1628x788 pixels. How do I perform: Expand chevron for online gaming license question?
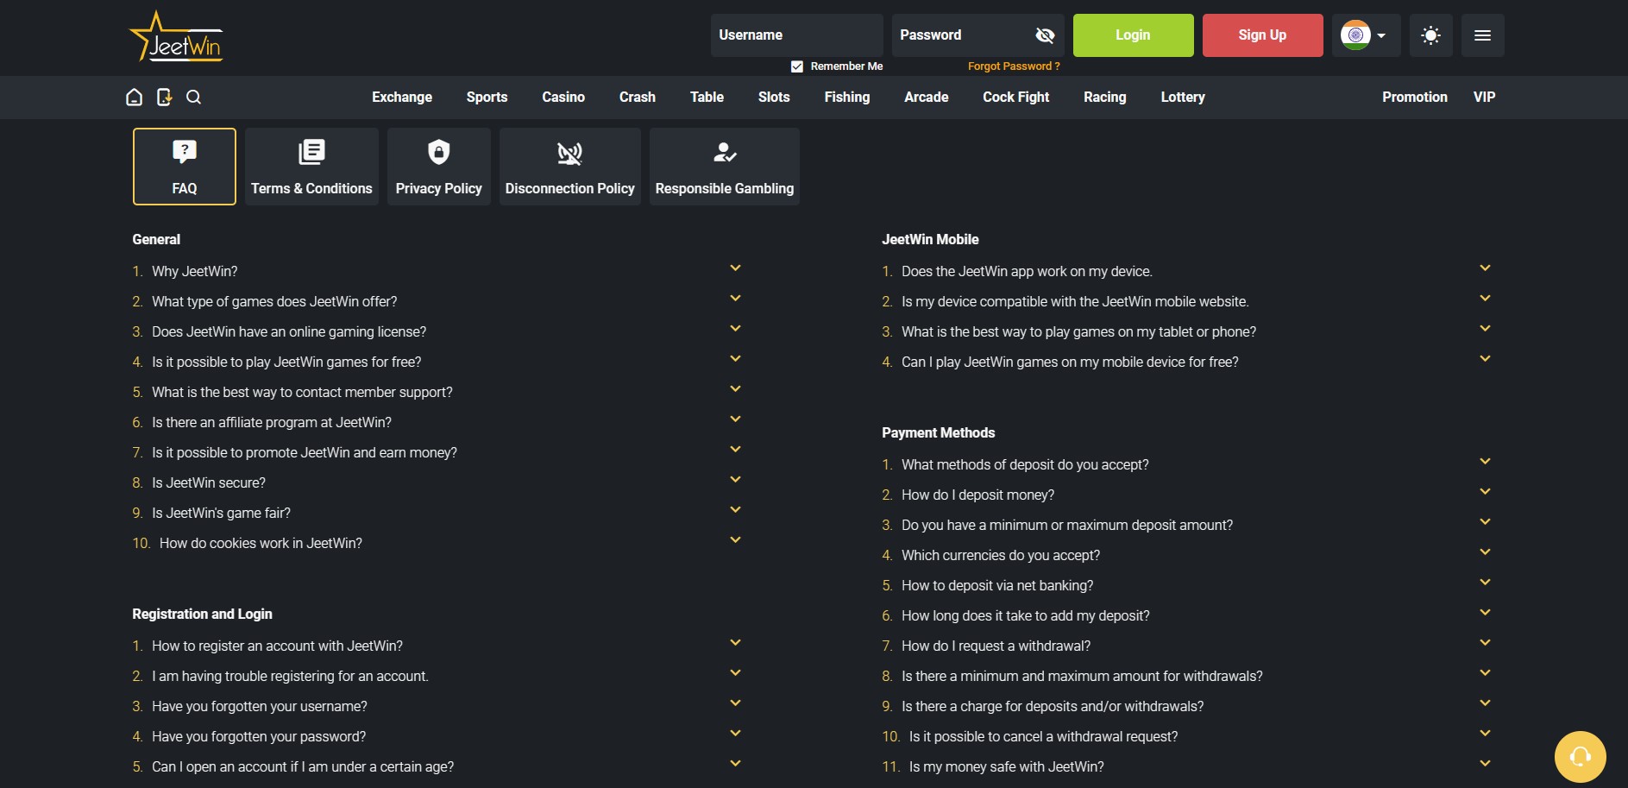tap(735, 329)
